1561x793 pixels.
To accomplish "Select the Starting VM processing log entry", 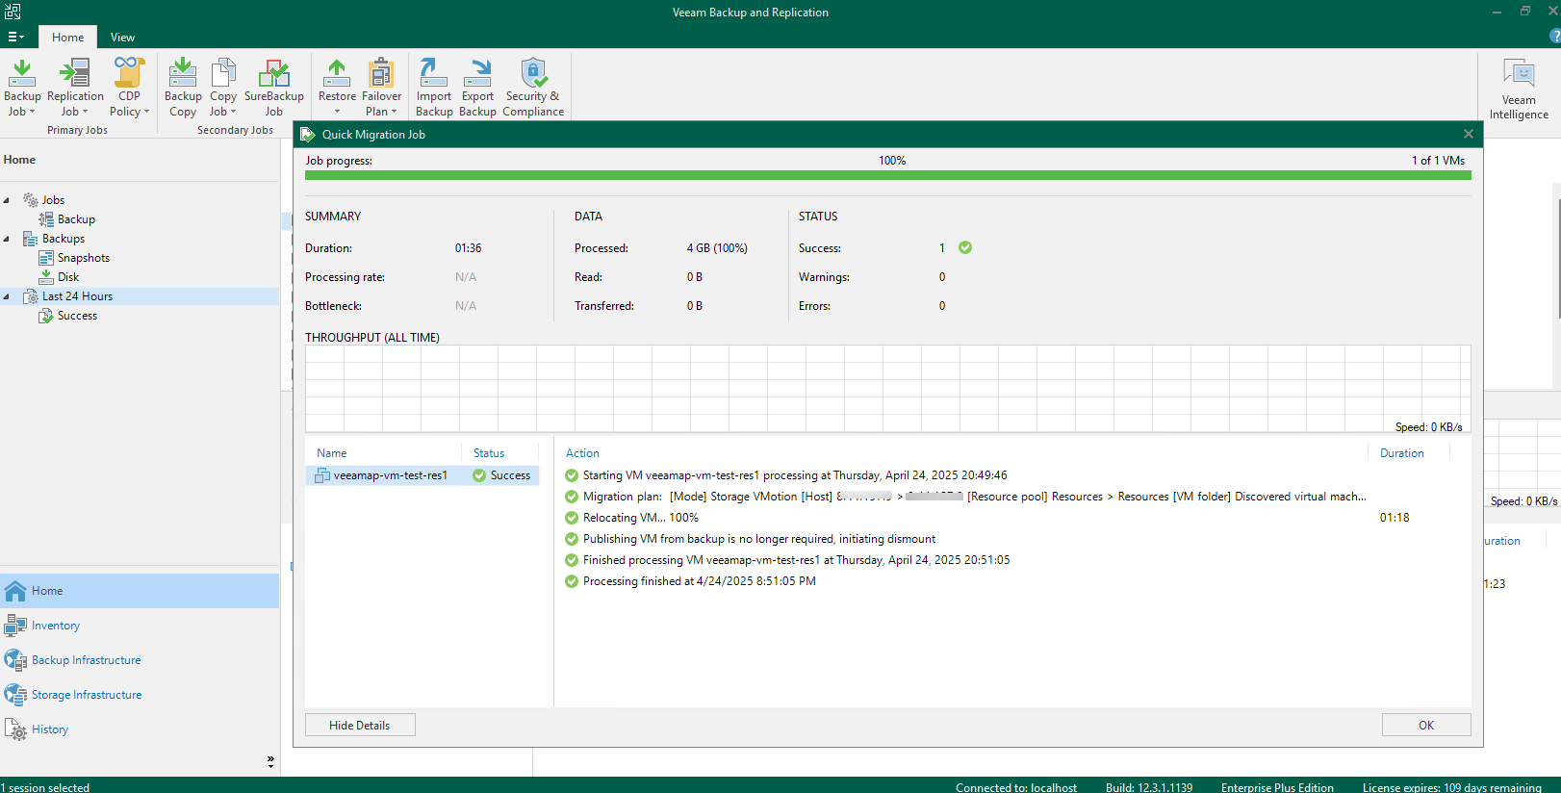I will [795, 475].
